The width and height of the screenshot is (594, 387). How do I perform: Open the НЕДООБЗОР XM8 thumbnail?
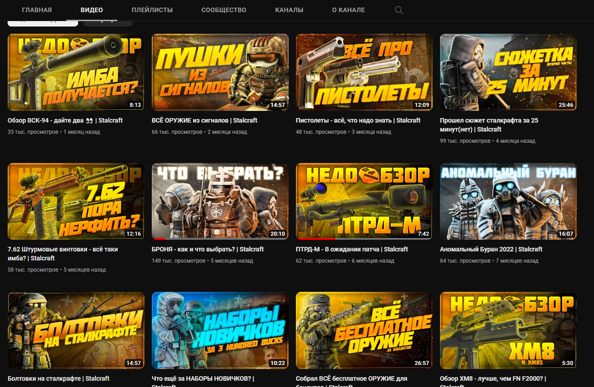[508, 330]
